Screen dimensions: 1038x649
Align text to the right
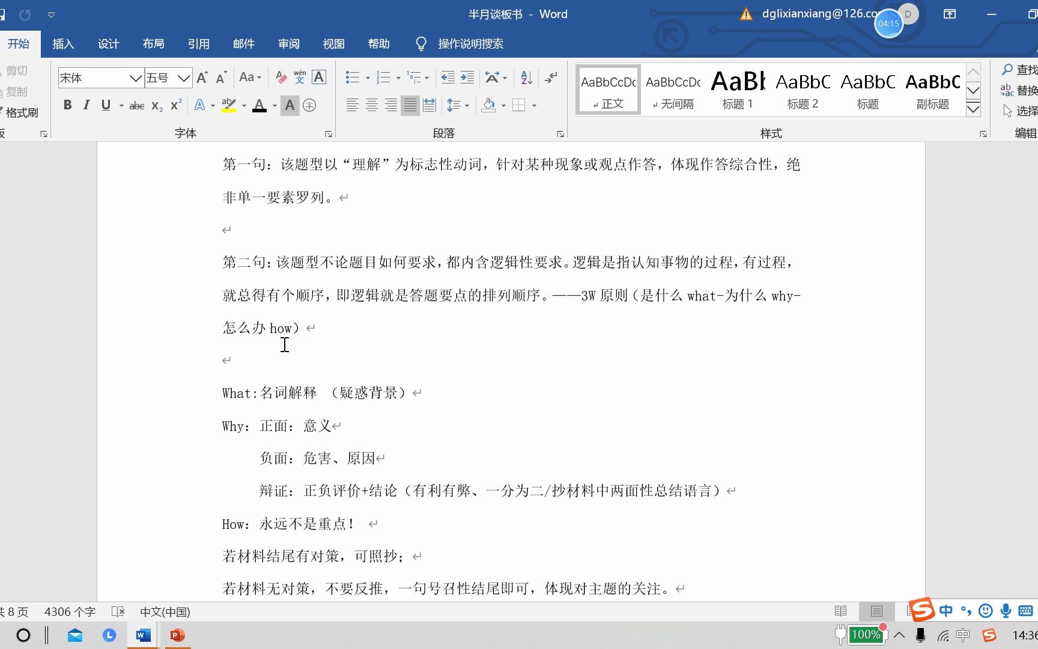391,105
